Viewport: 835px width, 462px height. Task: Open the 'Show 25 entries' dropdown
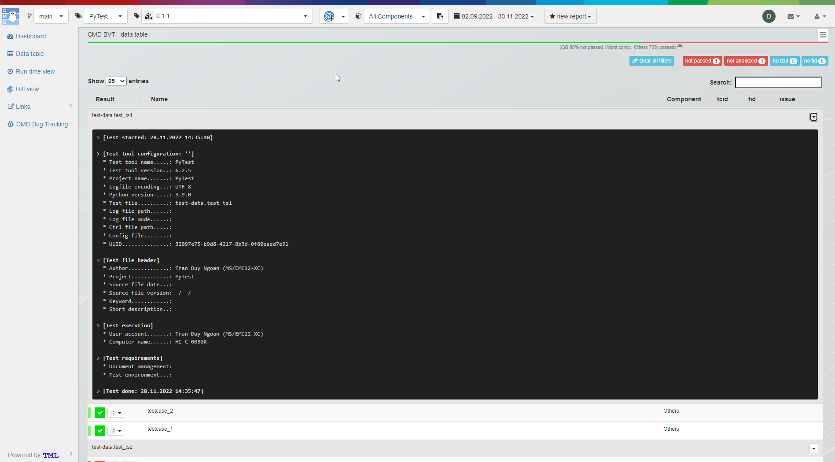tap(116, 81)
